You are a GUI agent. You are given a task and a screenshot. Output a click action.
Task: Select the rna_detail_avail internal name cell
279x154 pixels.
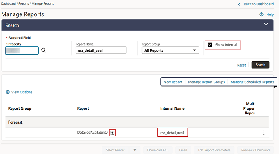tap(172, 133)
